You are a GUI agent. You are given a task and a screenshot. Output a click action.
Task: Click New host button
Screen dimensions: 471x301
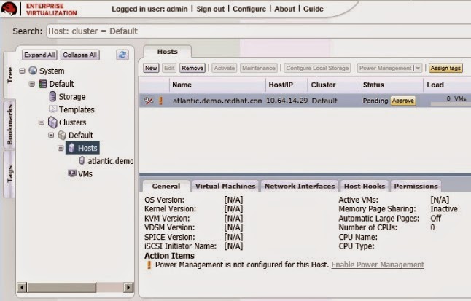point(151,69)
